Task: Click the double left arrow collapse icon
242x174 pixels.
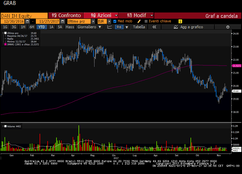Action: 154,27
